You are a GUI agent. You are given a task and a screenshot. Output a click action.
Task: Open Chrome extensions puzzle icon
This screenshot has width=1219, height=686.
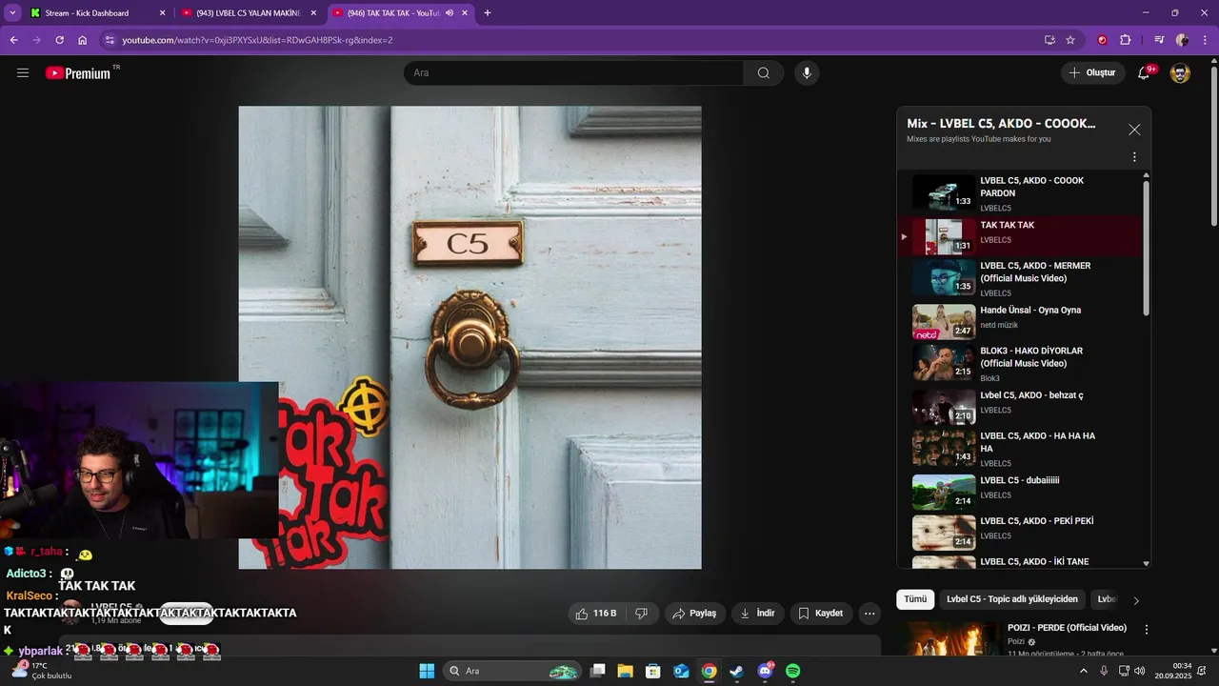point(1126,40)
